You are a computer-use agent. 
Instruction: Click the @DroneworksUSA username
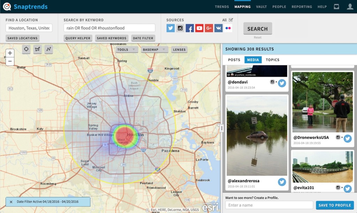click(311, 138)
